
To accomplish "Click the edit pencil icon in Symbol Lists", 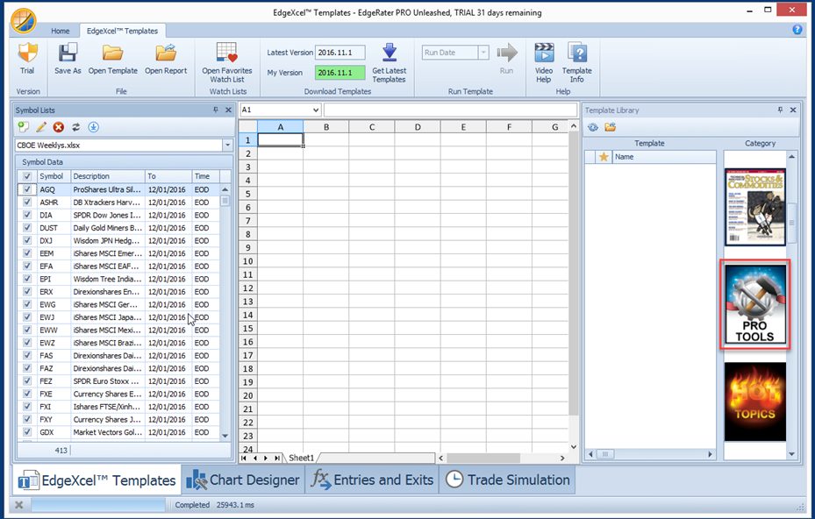I will [41, 127].
